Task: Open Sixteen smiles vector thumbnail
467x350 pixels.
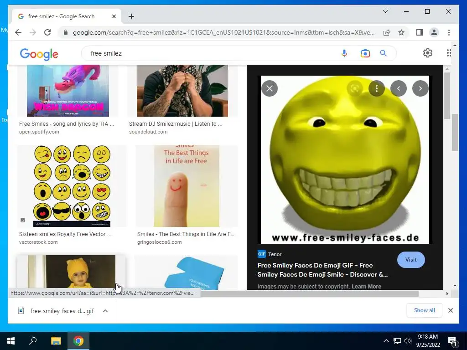Action: pyautogui.click(x=72, y=186)
